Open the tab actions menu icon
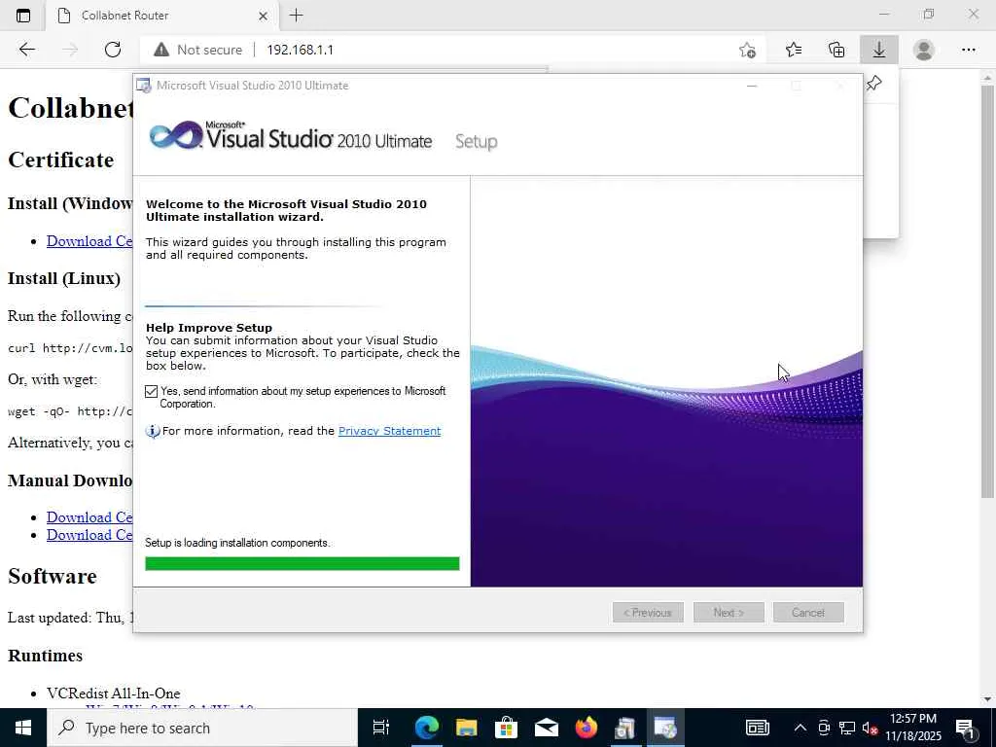Screen dimensions: 996x747 [23, 16]
